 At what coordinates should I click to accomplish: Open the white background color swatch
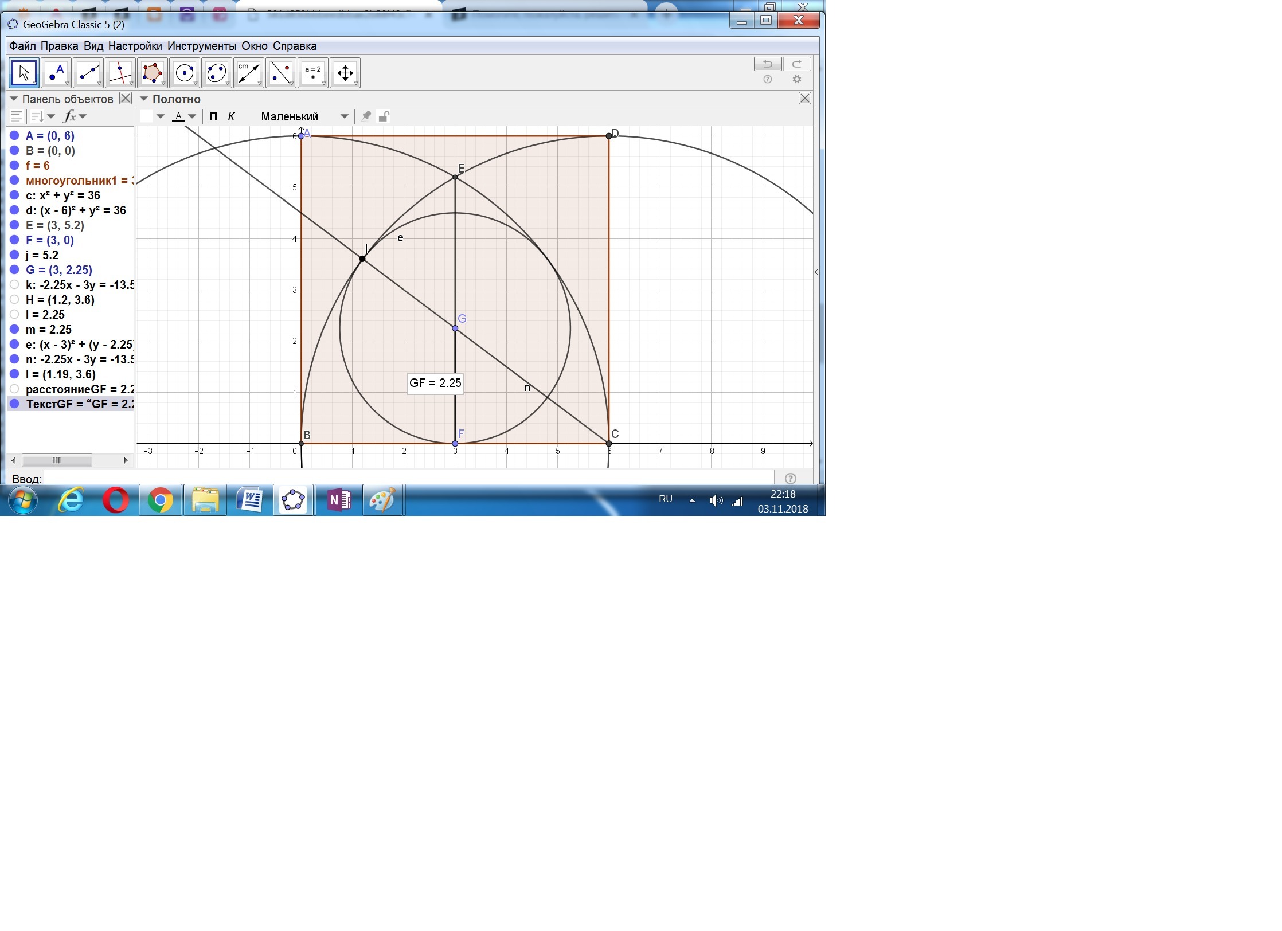(x=147, y=116)
